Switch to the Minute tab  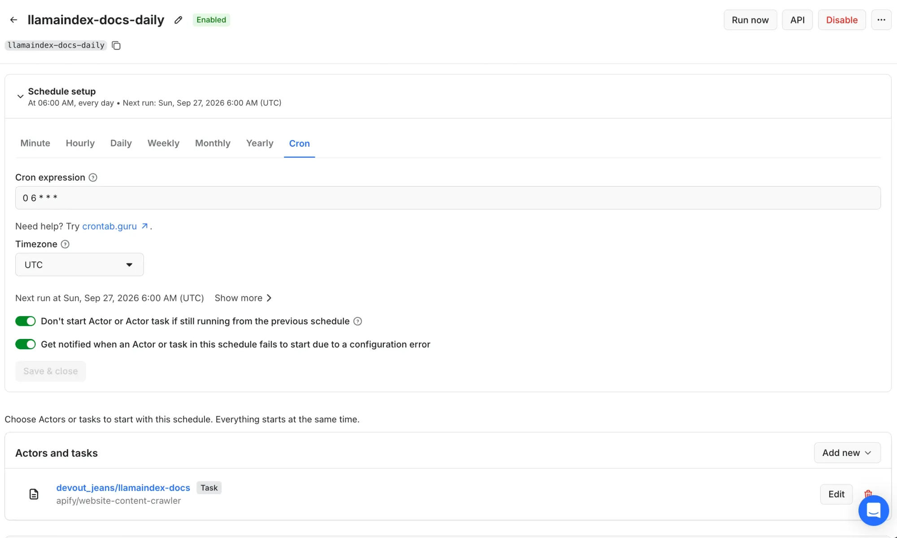[x=35, y=143]
